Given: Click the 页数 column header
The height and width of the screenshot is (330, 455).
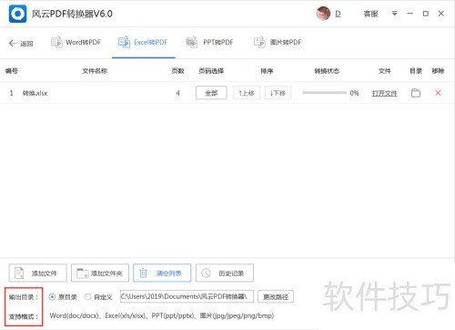Looking at the screenshot, I should pyautogui.click(x=177, y=71).
